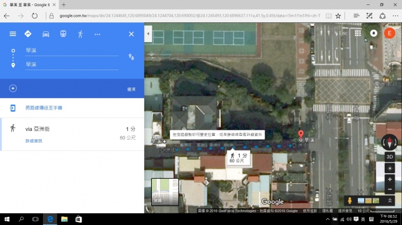This screenshot has height=225, width=402.
Task: Open Task View
Action: 35,219
